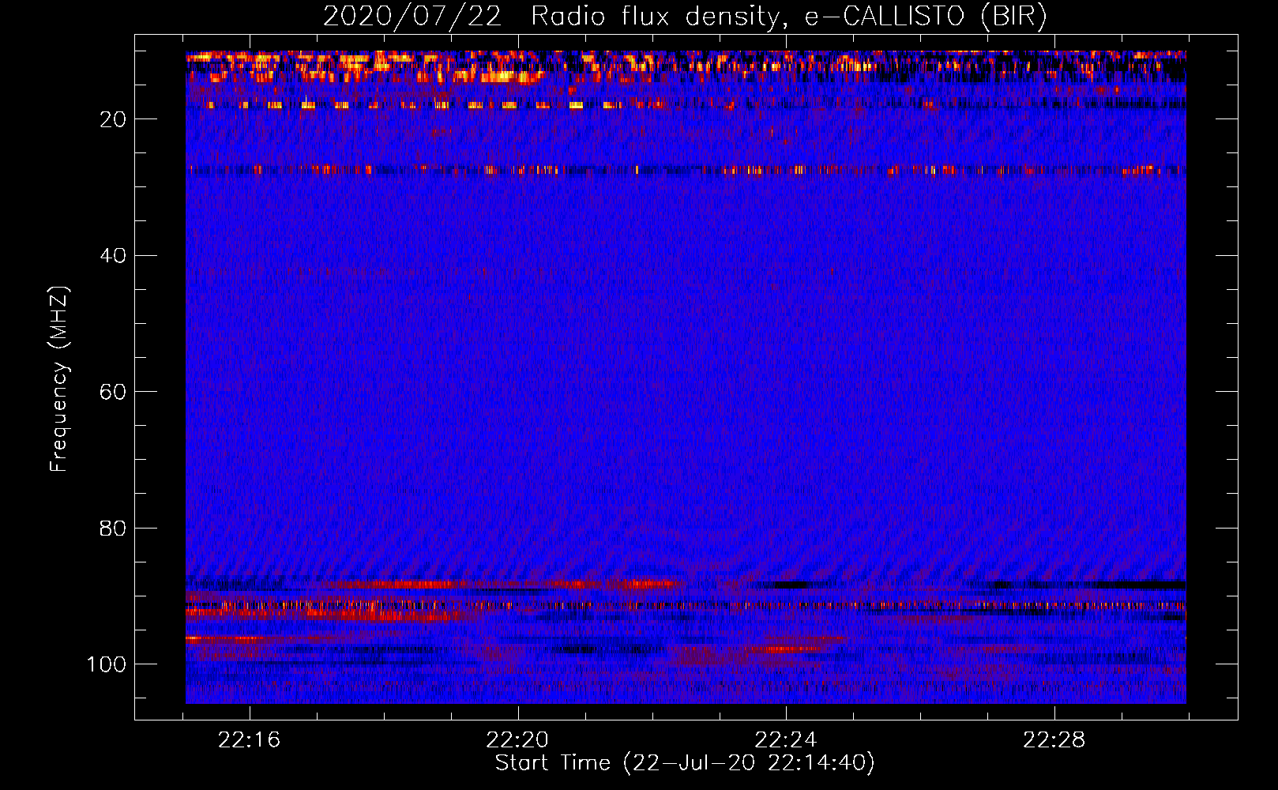This screenshot has width=1278, height=790.
Task: Click the 'Frequency (MHZ)' y-axis label
Action: tap(59, 379)
